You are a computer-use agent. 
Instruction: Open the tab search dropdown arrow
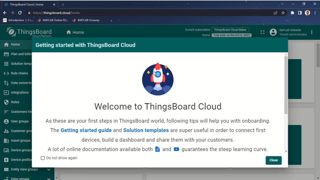pyautogui.click(x=282, y=4)
